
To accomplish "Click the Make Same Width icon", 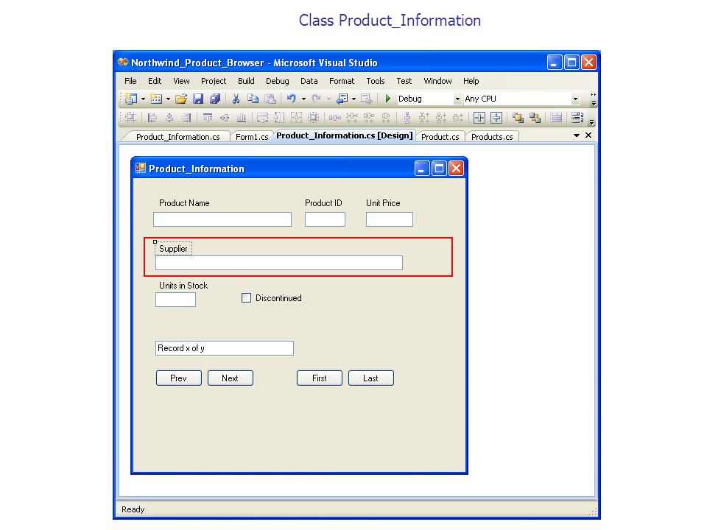I will pos(262,118).
